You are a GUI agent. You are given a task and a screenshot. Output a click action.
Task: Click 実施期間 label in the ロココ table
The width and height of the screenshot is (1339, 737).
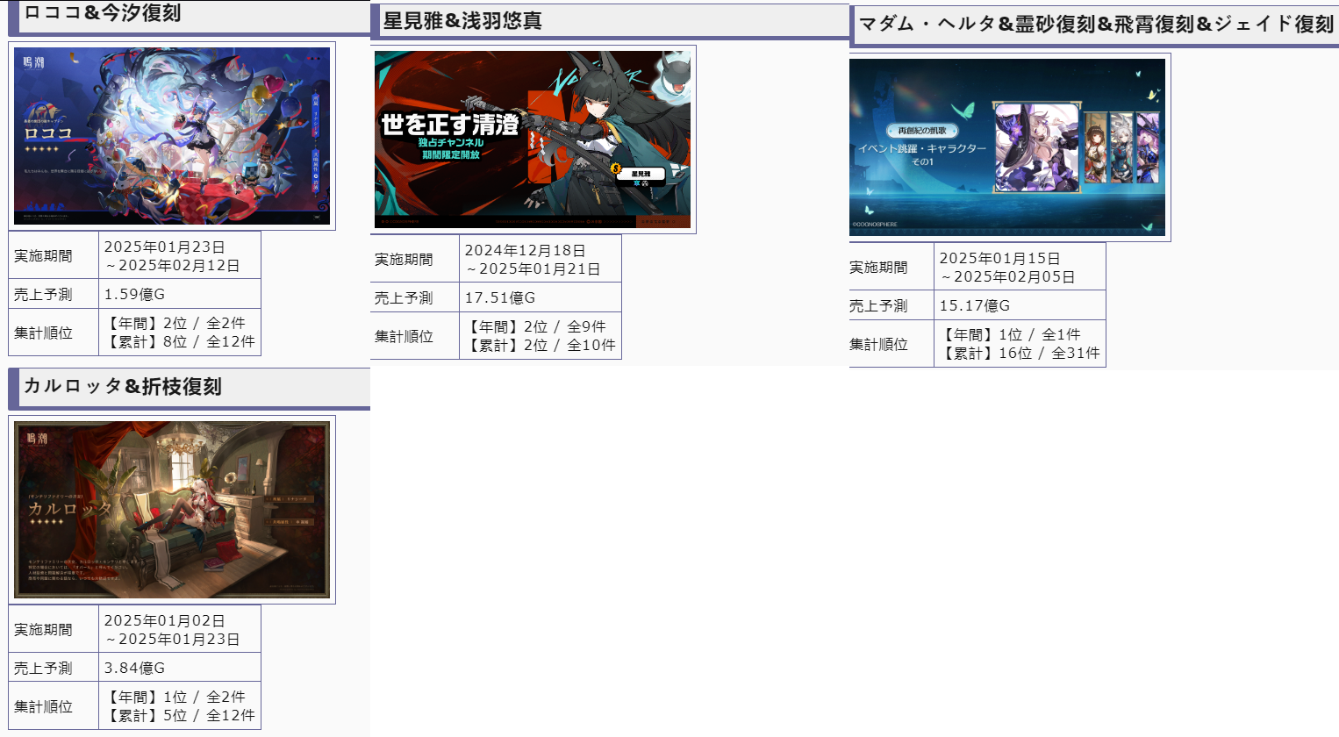tap(43, 256)
